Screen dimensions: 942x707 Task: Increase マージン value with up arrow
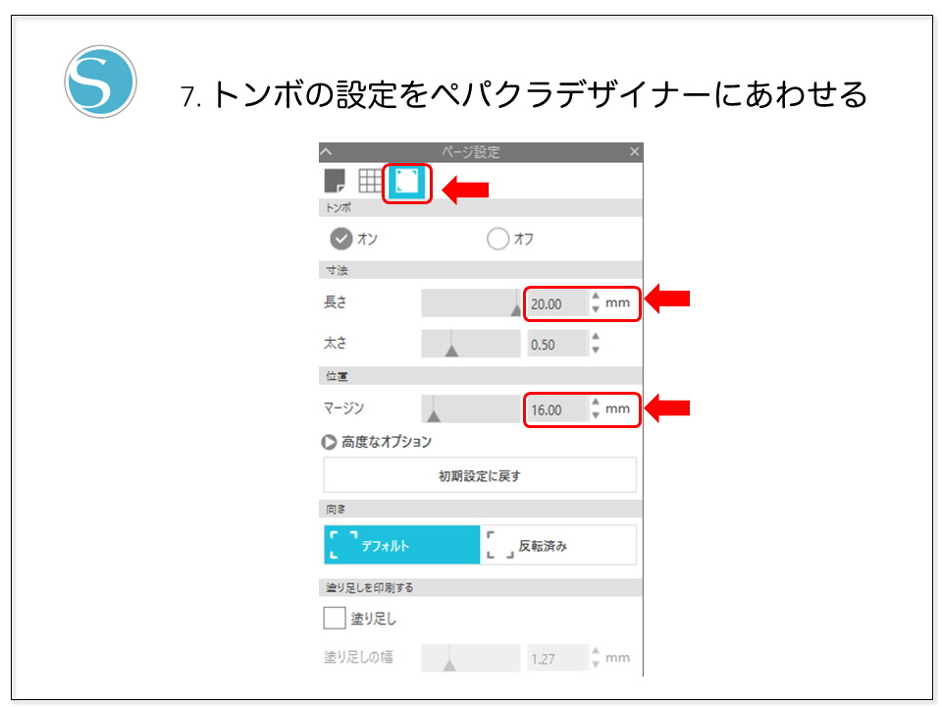coord(596,402)
